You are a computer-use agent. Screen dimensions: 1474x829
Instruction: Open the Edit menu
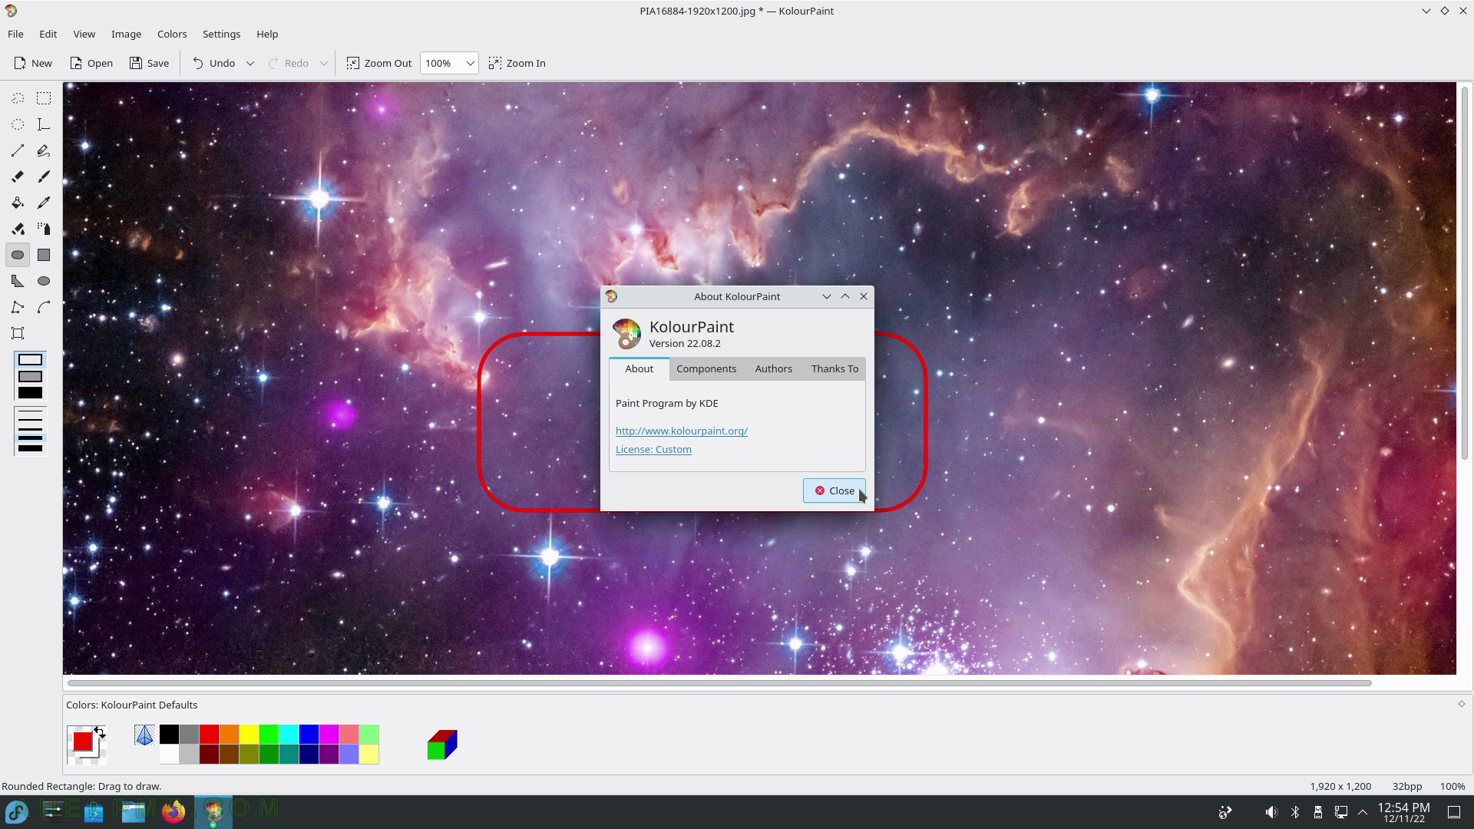click(x=48, y=34)
